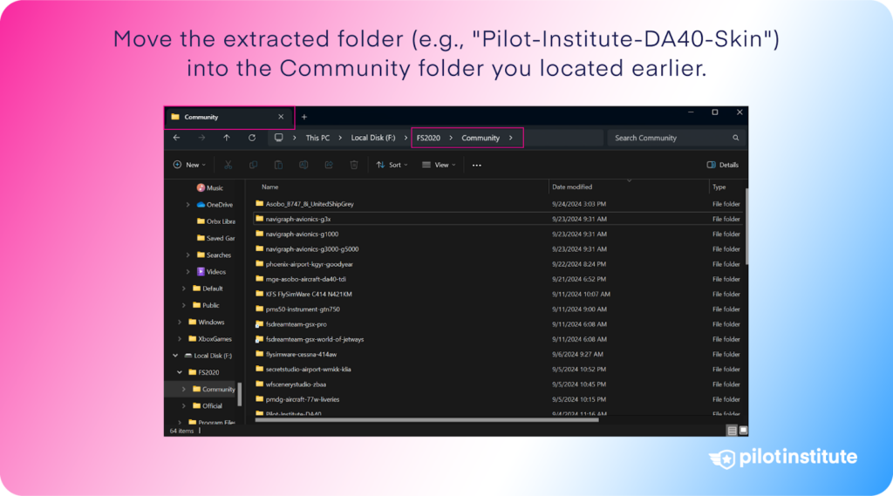Open the Sort dropdown
The width and height of the screenshot is (893, 496).
392,165
